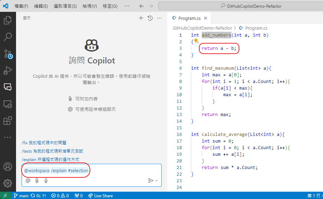Close the Program.cs tab
The image size is (323, 199).
click(x=205, y=18)
